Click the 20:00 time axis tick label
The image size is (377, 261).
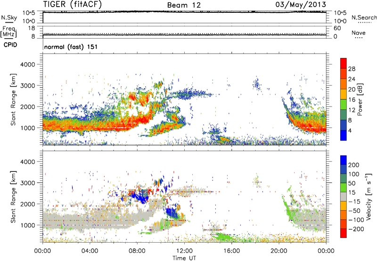[279, 251]
